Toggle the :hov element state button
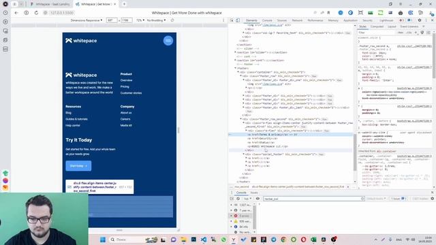The image size is (436, 245). tap(401, 33)
